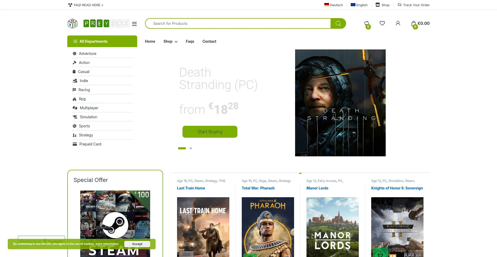
Task: Click the Multiplayer category icon
Action: [x=75, y=108]
